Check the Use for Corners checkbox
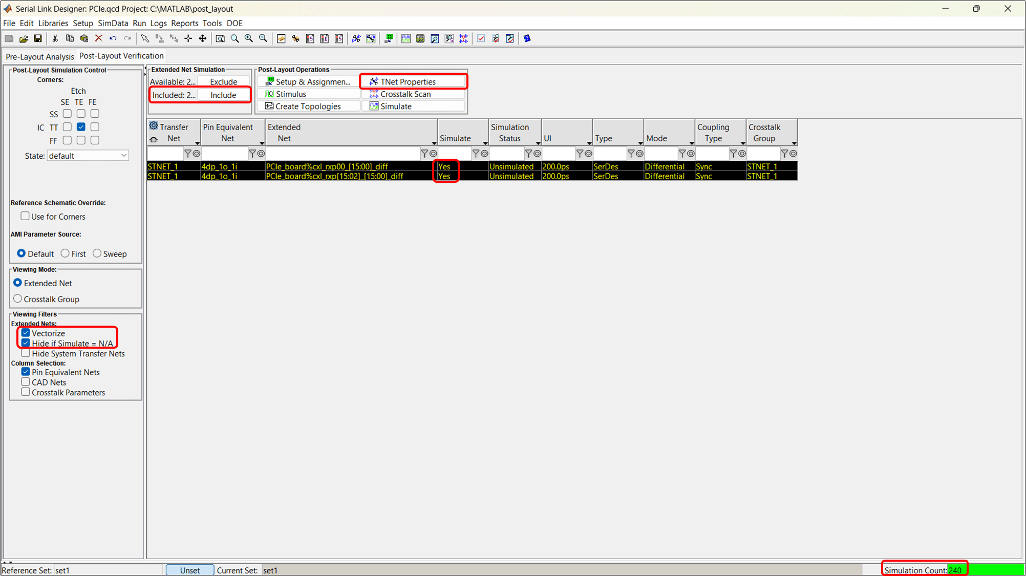The height and width of the screenshot is (576, 1026). tap(25, 216)
